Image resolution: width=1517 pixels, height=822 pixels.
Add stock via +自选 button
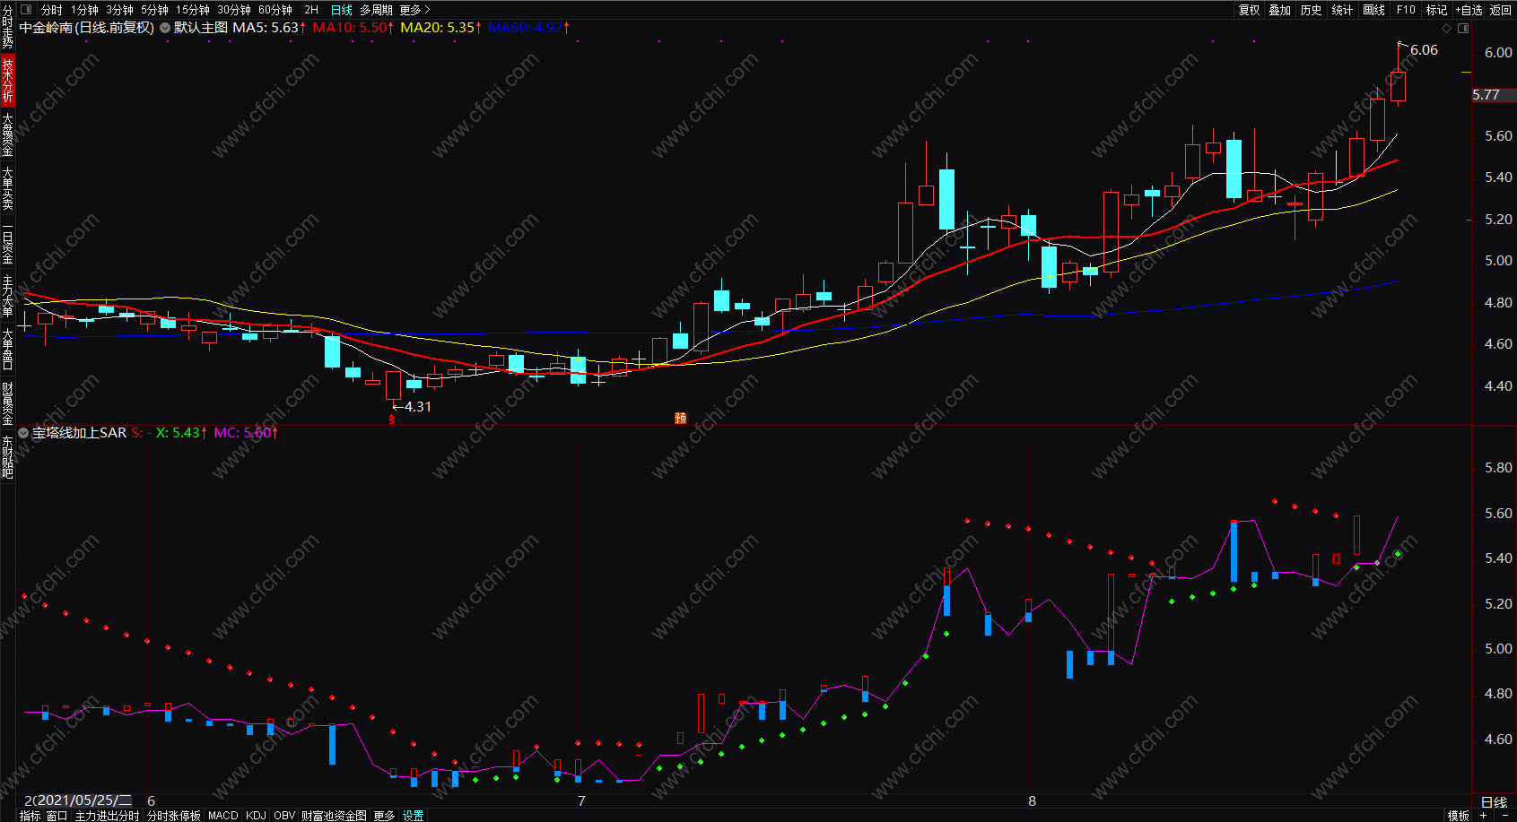1469,10
